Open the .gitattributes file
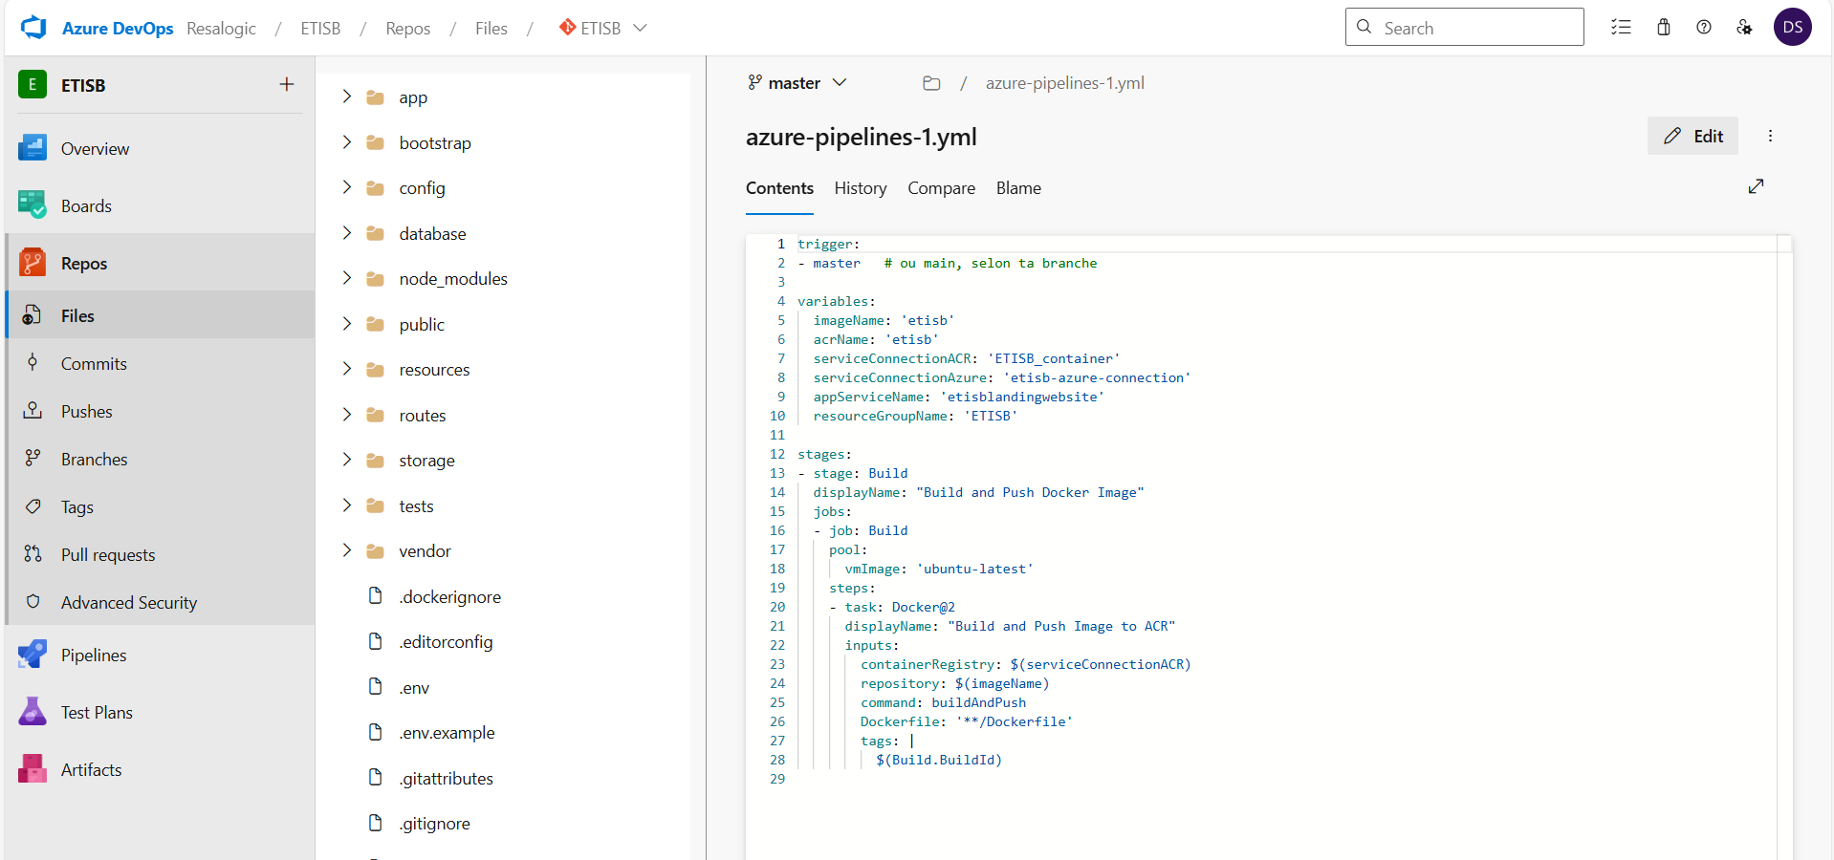This screenshot has width=1834, height=860. pos(447,778)
